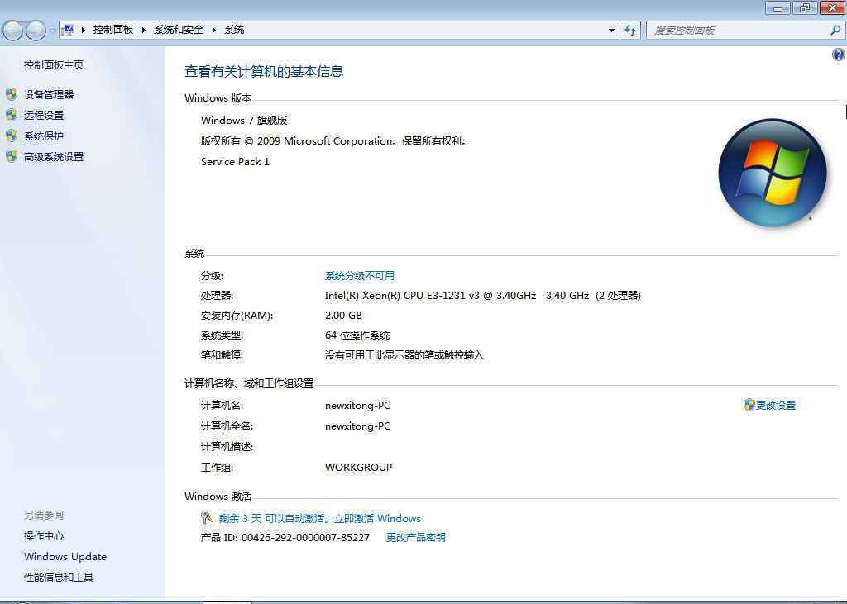
Task: Click 系统分级不可用 link
Action: coord(359,276)
